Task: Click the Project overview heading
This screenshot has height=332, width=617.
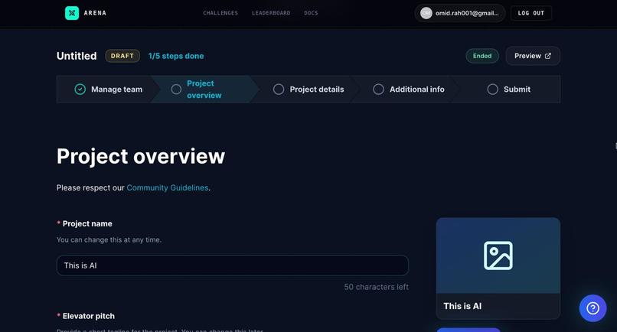Action: [141, 157]
